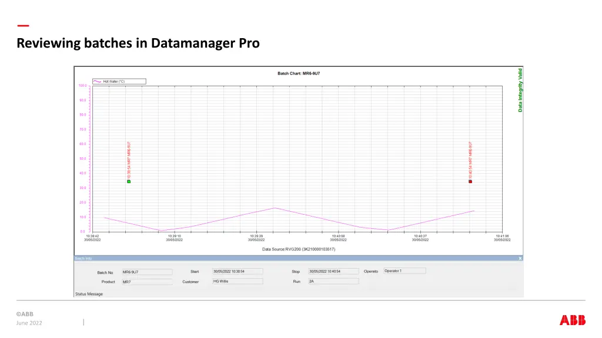This screenshot has height=338, width=602.
Task: Click the 100.0 value on the y-axis scale
Action: [x=83, y=85]
